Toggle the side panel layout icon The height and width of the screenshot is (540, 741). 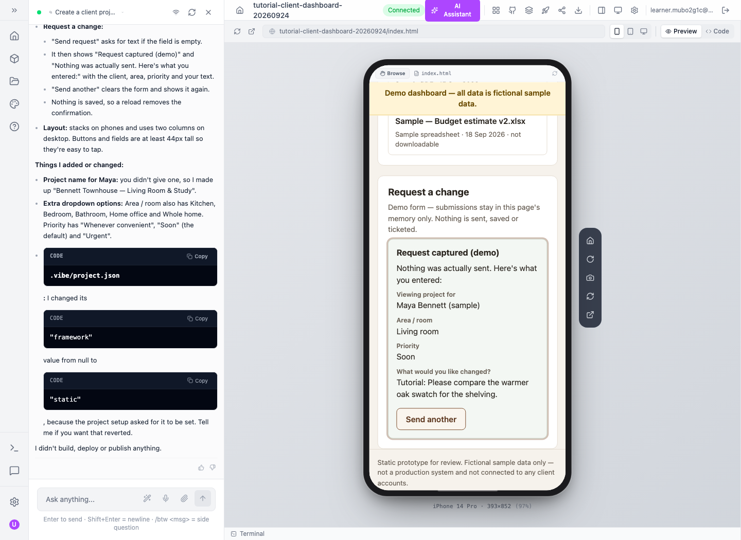pos(602,10)
